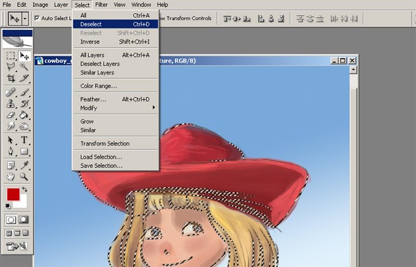Choose Deselect from the Select menu

[116, 24]
